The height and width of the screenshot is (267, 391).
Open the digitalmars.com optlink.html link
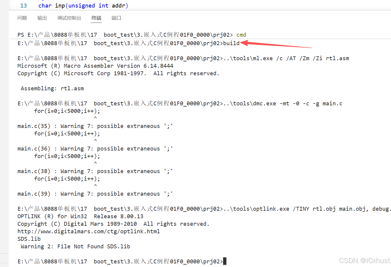click(x=89, y=231)
